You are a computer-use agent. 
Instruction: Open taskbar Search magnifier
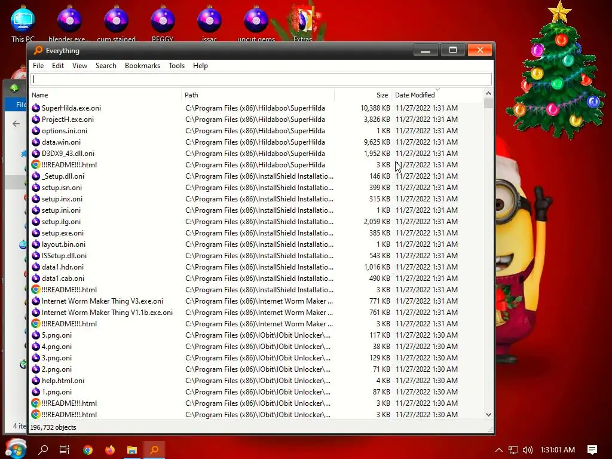43,449
